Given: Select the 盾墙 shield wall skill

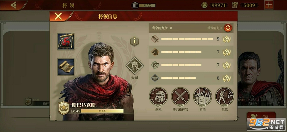Looking at the screenshot, I should [203, 96].
